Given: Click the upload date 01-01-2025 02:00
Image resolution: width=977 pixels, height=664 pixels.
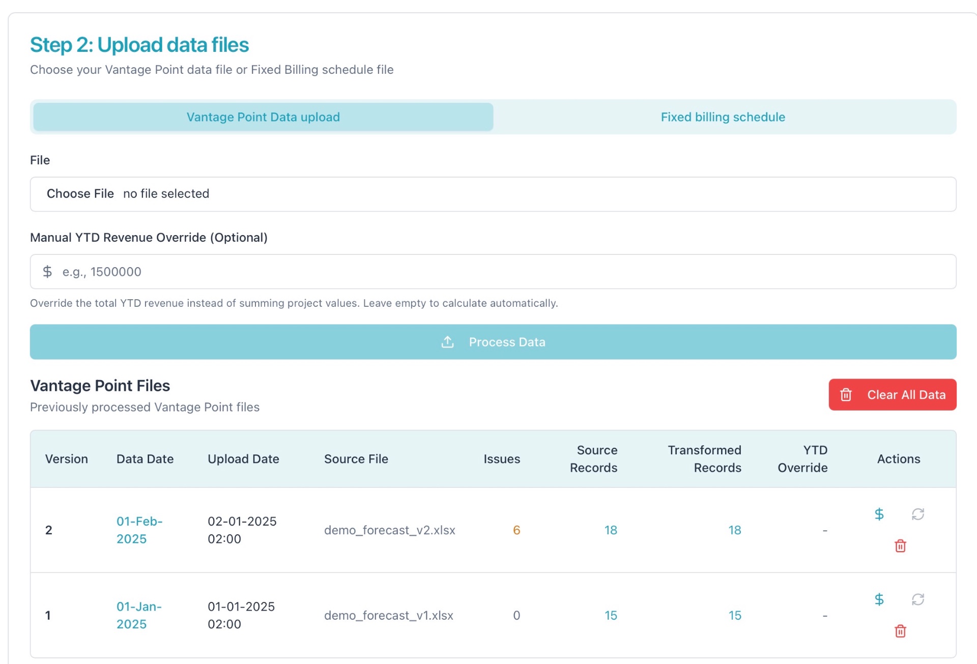Looking at the screenshot, I should [241, 615].
